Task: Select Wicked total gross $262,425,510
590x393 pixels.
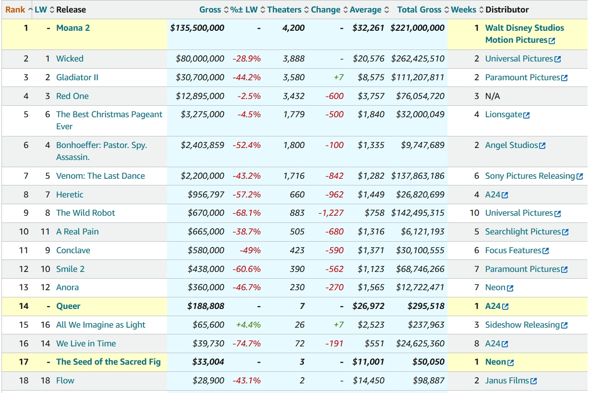Action: coord(418,59)
